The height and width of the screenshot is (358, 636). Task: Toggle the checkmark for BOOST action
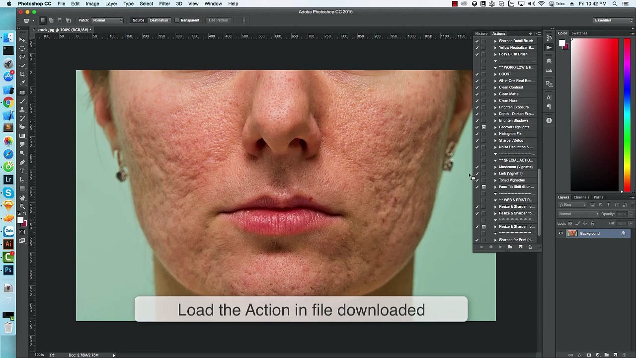click(x=477, y=74)
